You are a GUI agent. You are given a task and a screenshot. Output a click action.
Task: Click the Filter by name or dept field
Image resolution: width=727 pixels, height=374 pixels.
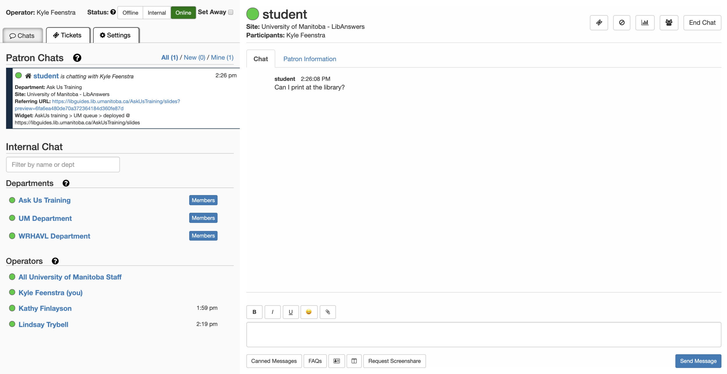(63, 164)
